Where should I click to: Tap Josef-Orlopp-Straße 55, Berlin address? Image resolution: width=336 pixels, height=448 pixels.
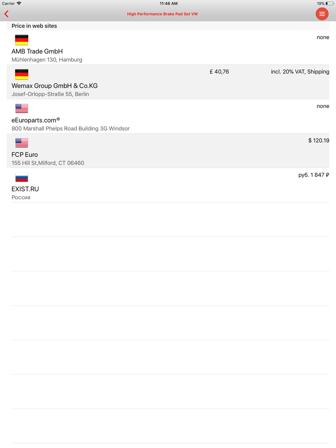[50, 94]
